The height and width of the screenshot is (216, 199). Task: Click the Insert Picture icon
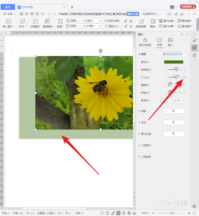coord(8,21)
